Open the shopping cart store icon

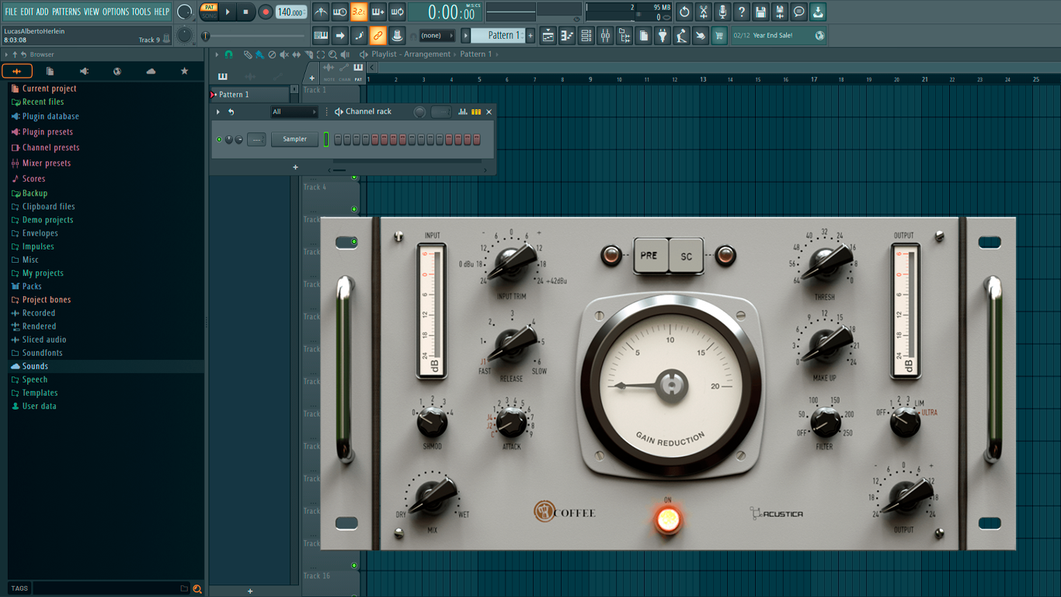[719, 36]
